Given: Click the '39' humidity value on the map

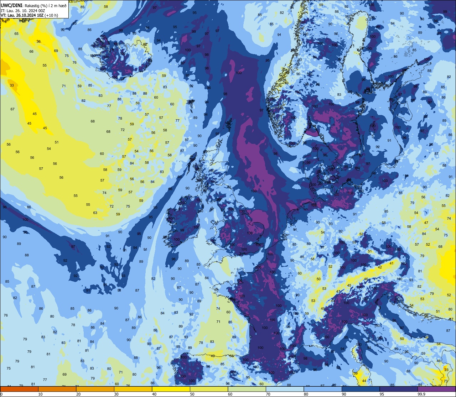Looking at the screenshot, I should pos(356,373).
